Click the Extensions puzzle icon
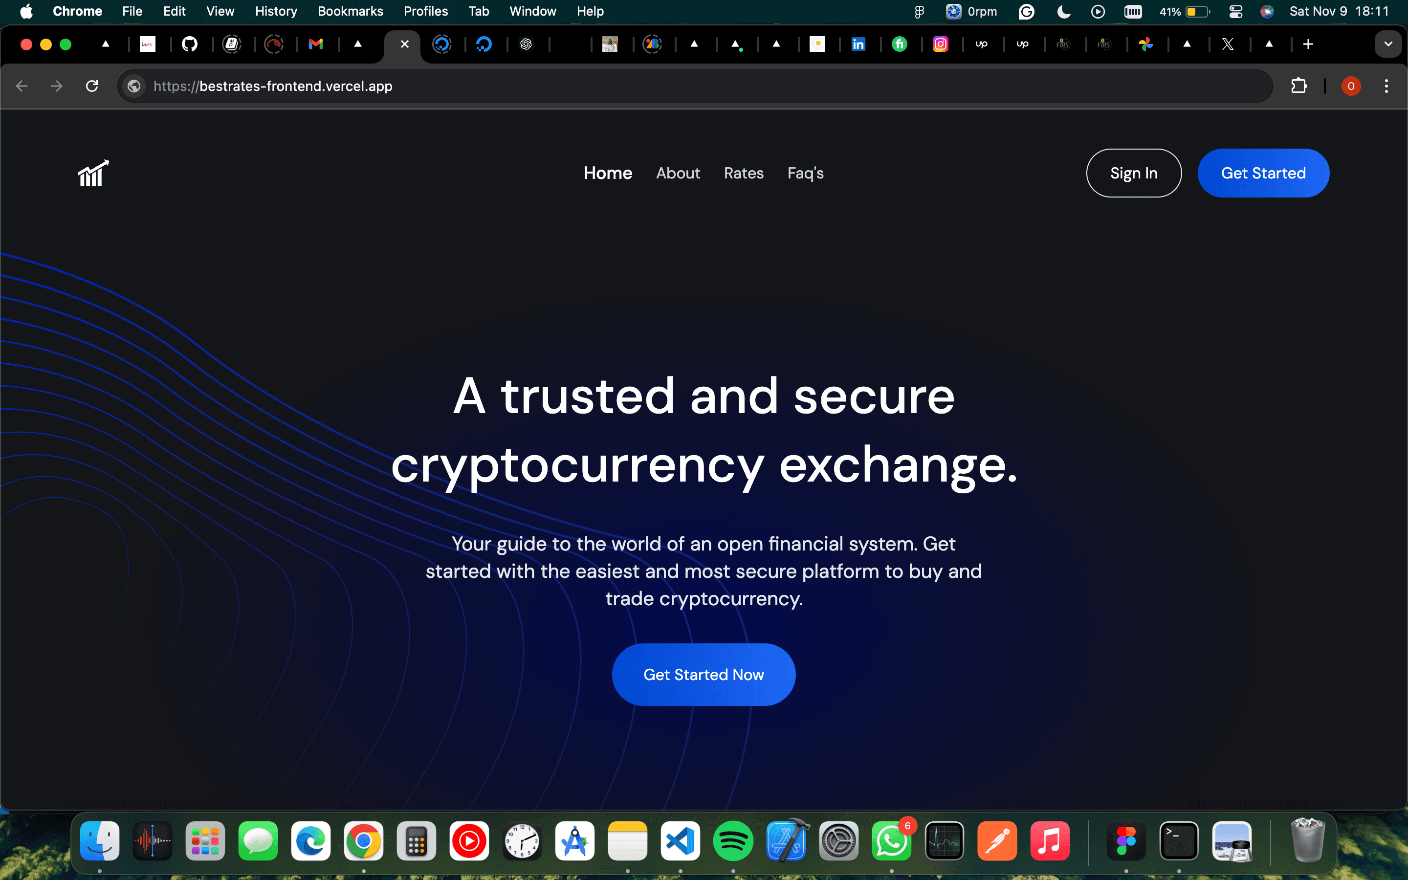Image resolution: width=1408 pixels, height=880 pixels. (x=1298, y=86)
